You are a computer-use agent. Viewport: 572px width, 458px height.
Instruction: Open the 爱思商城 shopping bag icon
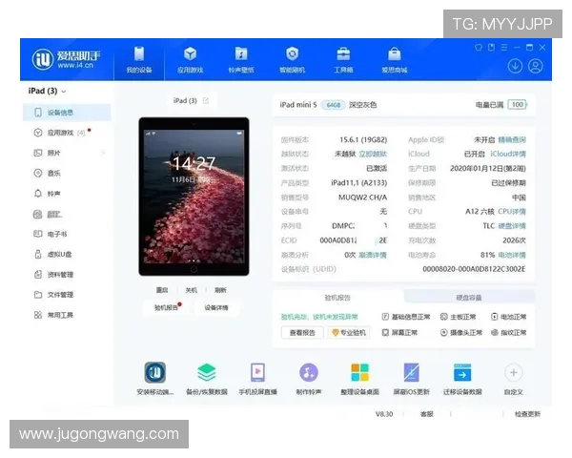tap(395, 54)
